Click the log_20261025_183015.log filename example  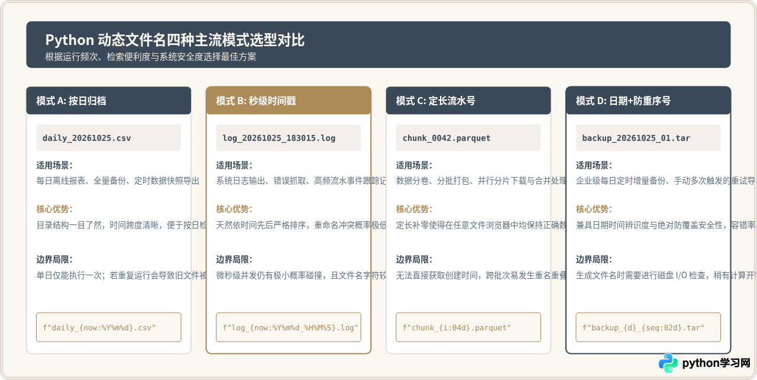pyautogui.click(x=289, y=138)
